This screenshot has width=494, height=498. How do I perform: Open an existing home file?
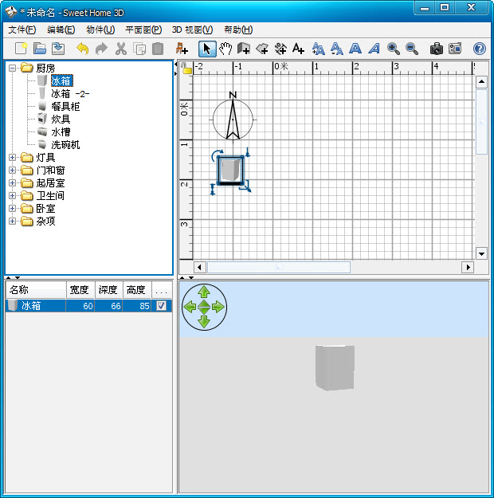click(x=40, y=49)
